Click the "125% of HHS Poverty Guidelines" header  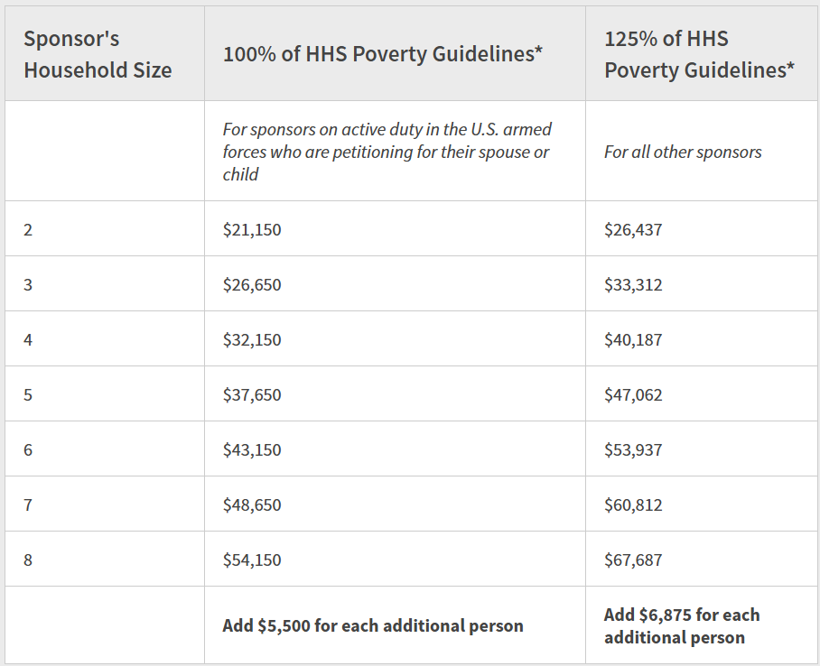tap(699, 54)
